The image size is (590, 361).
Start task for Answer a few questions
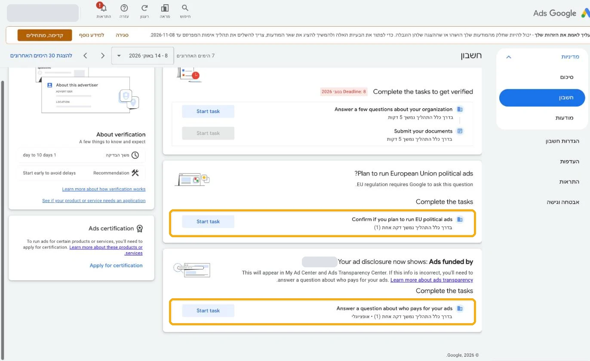tap(208, 111)
